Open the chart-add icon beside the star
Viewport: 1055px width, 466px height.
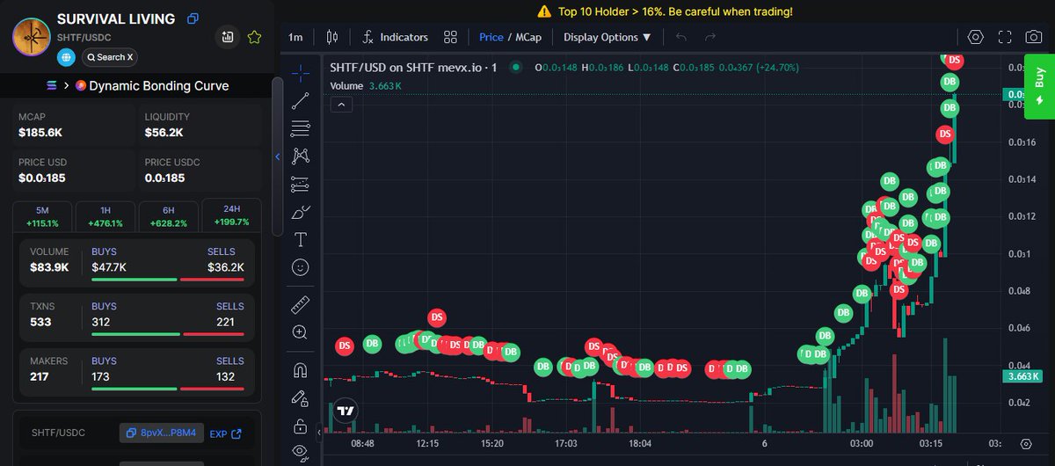228,37
